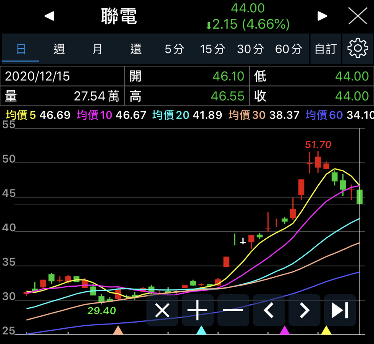Close the stock chart with X
Image resolution: width=374 pixels, height=344 pixels.
point(358,16)
